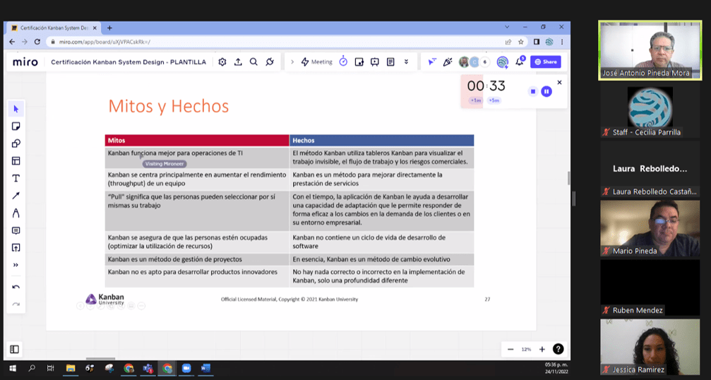Image resolution: width=711 pixels, height=380 pixels.
Task: Expand the collapsed toolbar chevron before Meeting
Action: tap(292, 62)
